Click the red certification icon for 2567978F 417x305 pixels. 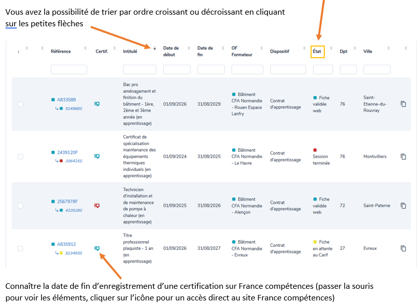[97, 205]
